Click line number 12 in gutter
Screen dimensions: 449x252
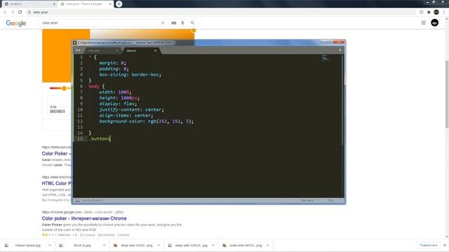coord(80,121)
